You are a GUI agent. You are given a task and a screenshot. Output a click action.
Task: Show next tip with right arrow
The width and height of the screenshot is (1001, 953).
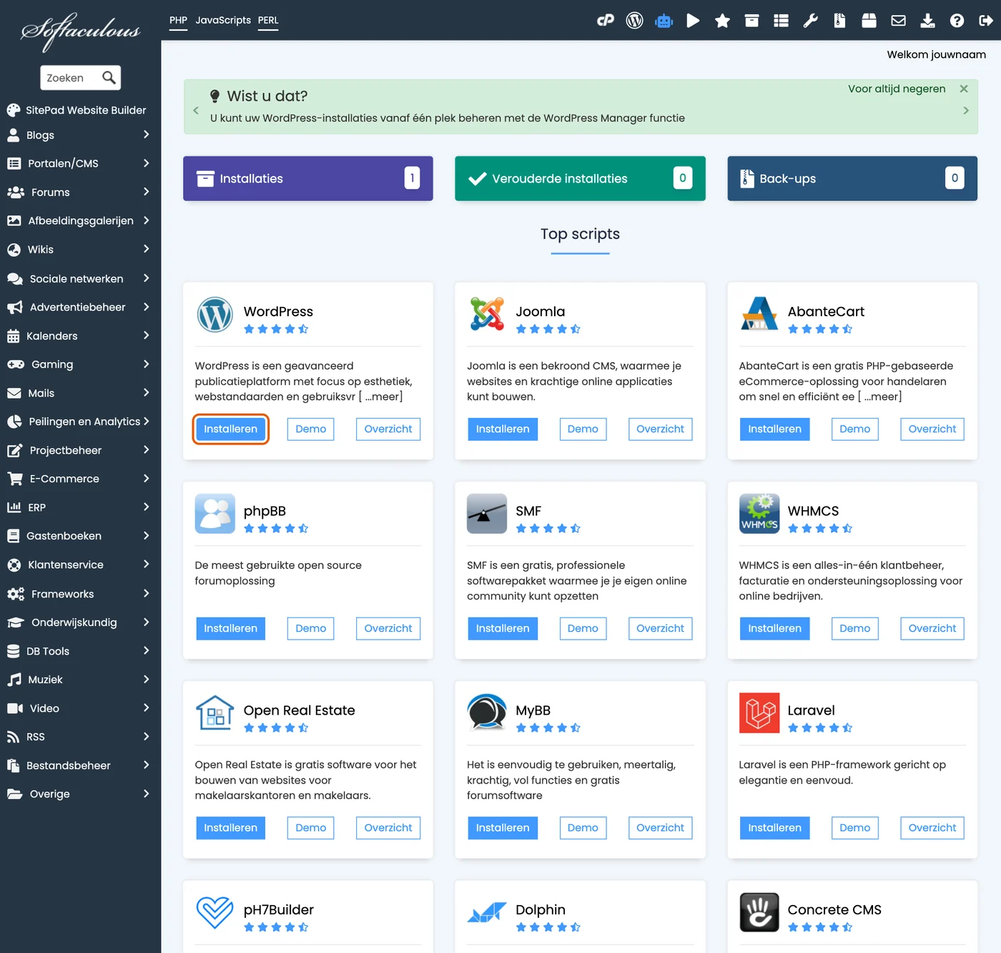tap(966, 111)
